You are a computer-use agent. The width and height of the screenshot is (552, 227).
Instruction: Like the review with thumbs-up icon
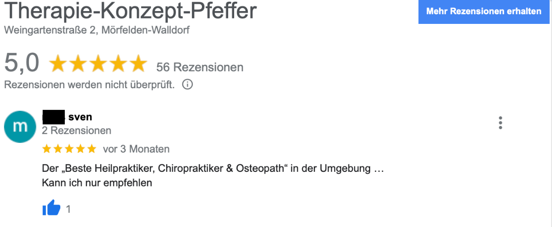pyautogui.click(x=51, y=209)
